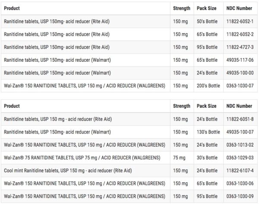
Task: Select NDC number 0363-1030-07
Action: coord(240,86)
